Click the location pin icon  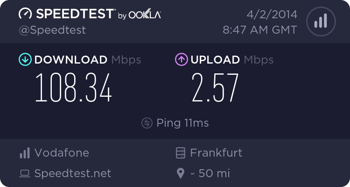click(181, 174)
